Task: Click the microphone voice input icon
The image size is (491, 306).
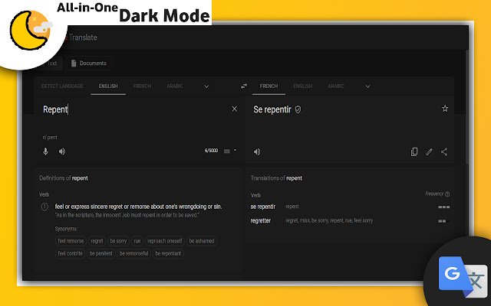Action: (x=45, y=151)
